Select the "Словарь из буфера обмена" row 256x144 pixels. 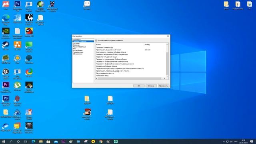point(106,66)
